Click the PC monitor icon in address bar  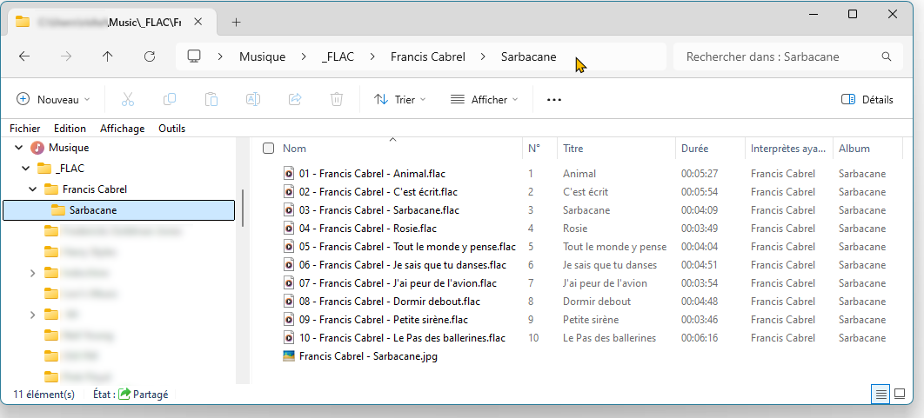point(194,56)
